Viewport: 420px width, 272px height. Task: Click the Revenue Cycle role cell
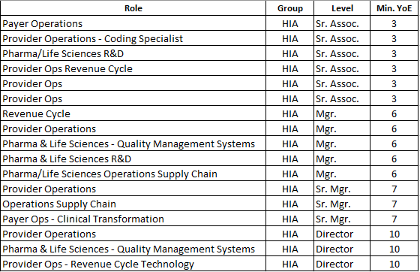coord(133,113)
